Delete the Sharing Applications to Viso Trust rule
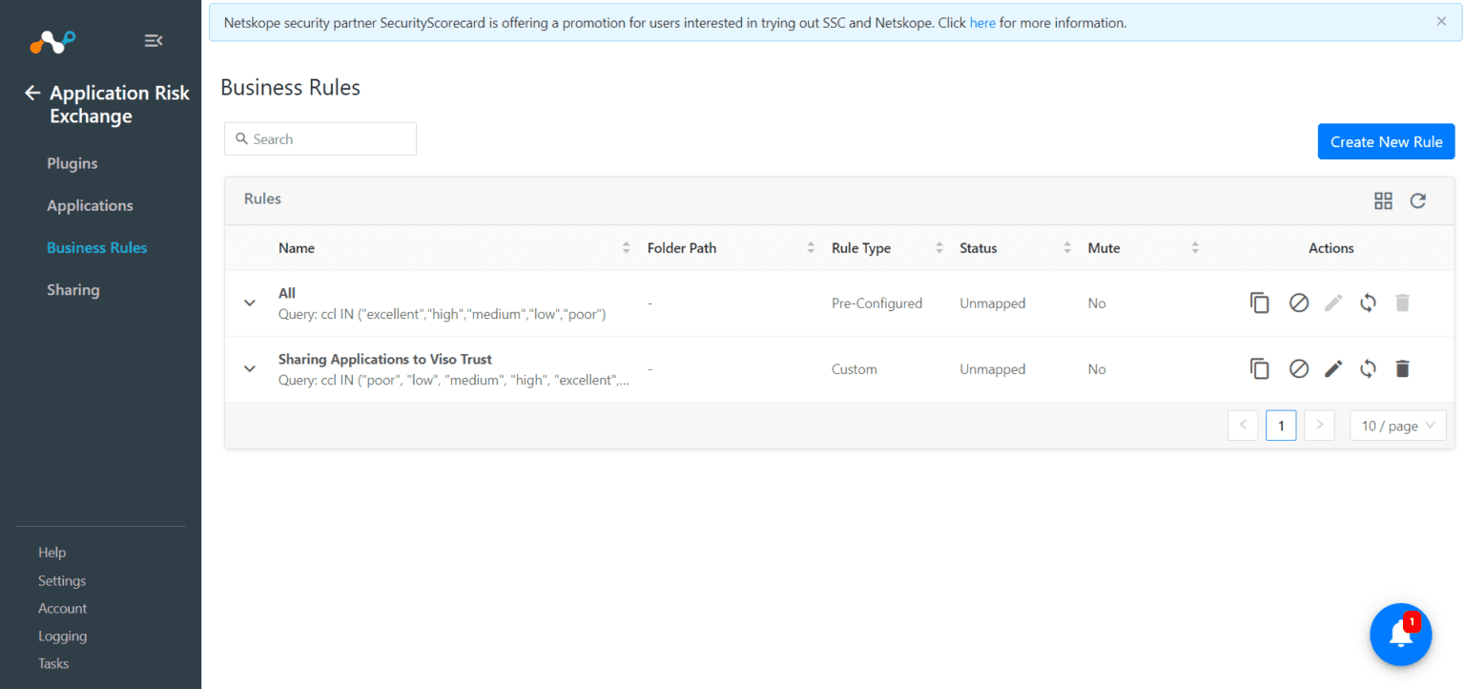The height and width of the screenshot is (689, 1465). pos(1402,368)
